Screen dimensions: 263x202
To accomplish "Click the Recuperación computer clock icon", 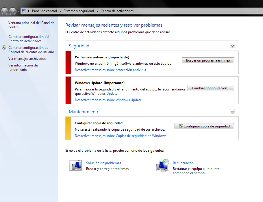I will pos(162,165).
